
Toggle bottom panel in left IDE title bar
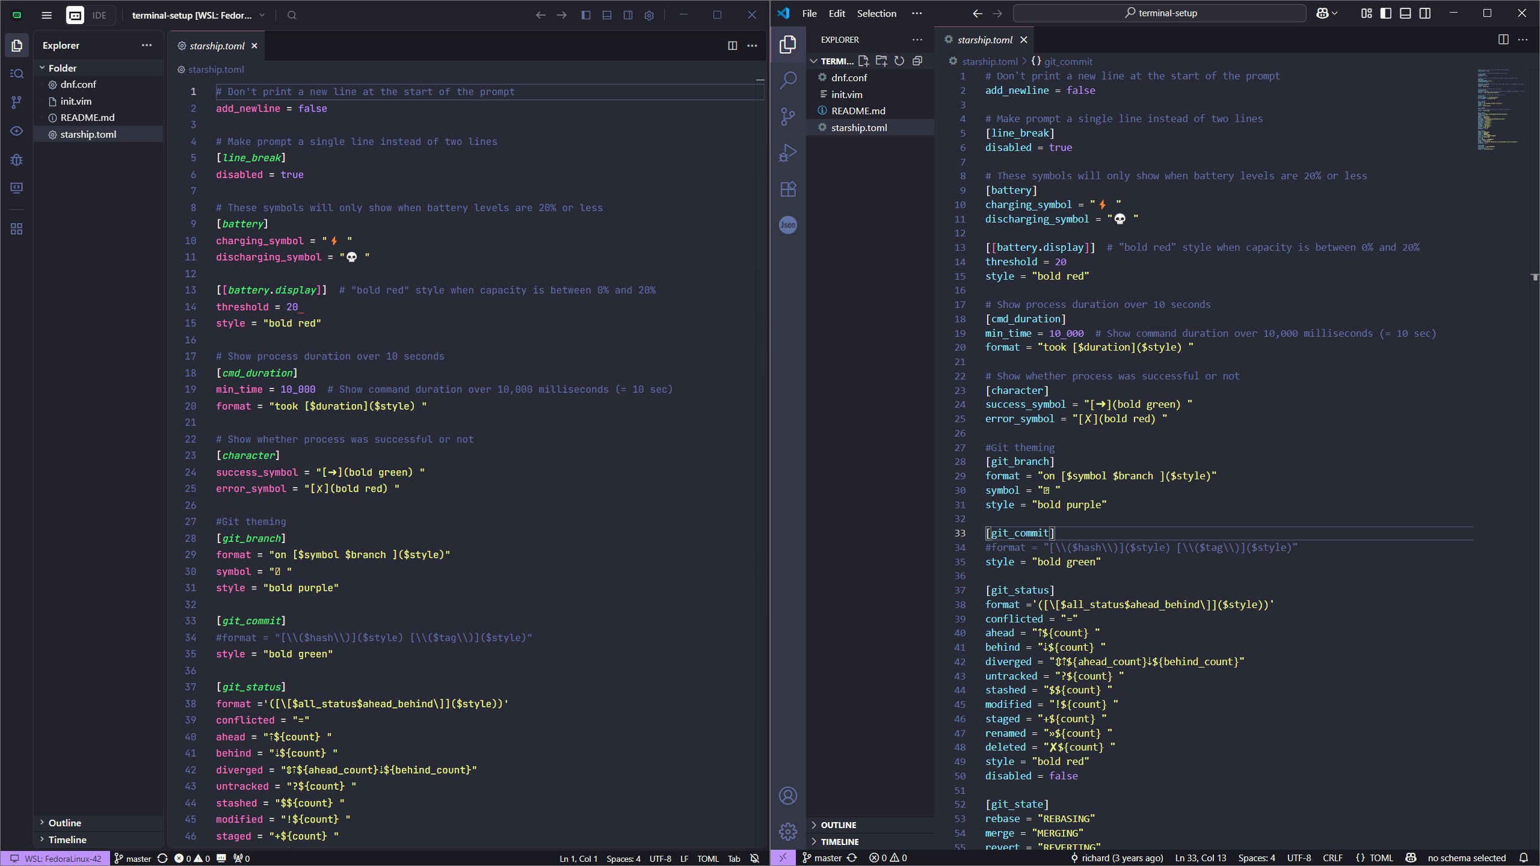click(607, 15)
